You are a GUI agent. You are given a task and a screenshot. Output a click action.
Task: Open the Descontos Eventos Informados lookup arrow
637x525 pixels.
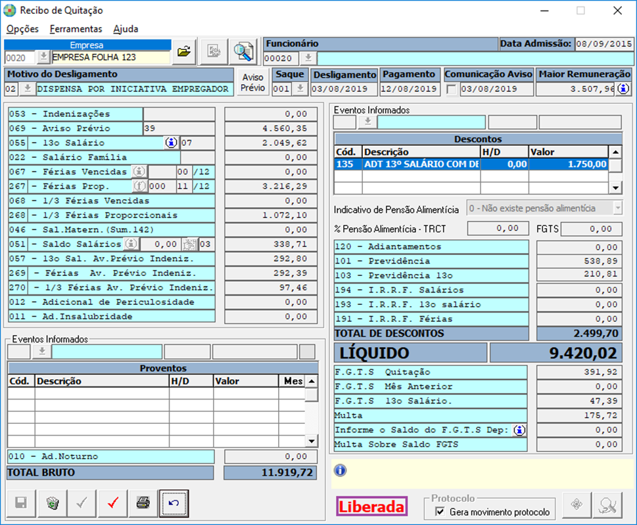pyautogui.click(x=367, y=122)
